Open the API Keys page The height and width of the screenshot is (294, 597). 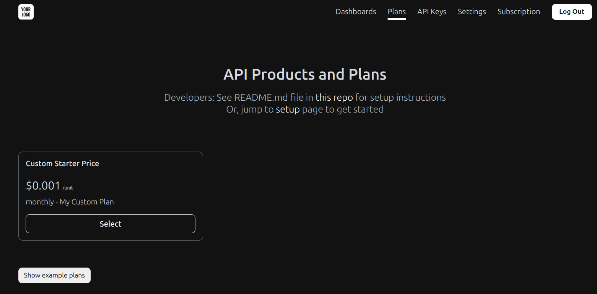pyautogui.click(x=431, y=11)
